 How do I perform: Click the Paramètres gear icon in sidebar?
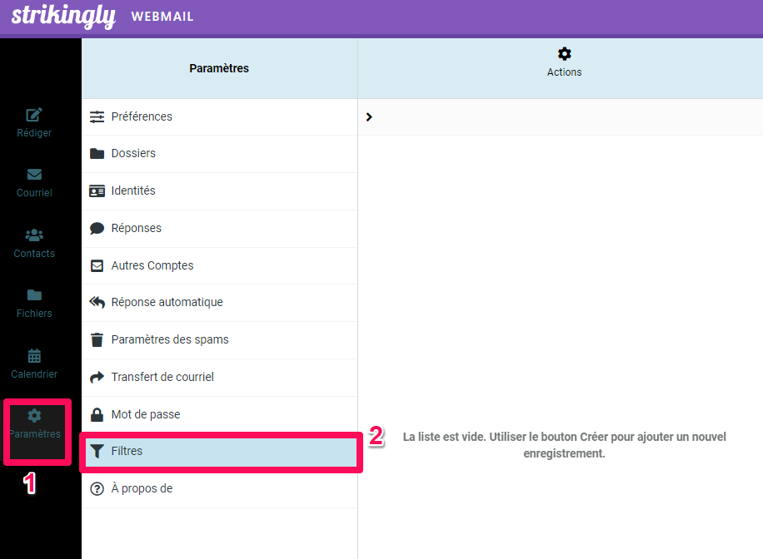pyautogui.click(x=34, y=416)
